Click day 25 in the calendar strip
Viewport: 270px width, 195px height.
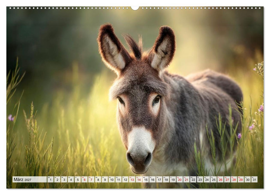(x=214, y=179)
